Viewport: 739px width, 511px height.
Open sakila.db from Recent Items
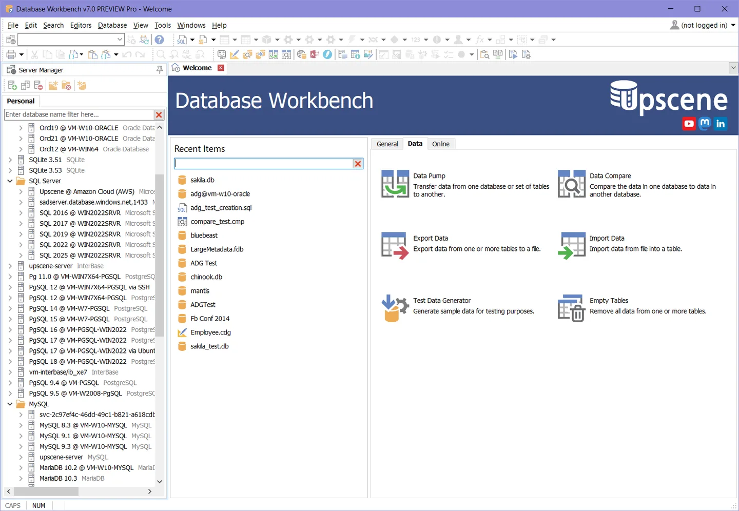(x=202, y=180)
